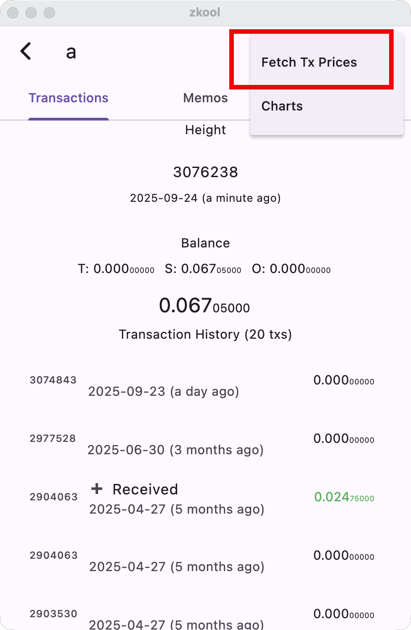Click the green 0.02475000 amount
The height and width of the screenshot is (630, 411).
[344, 497]
